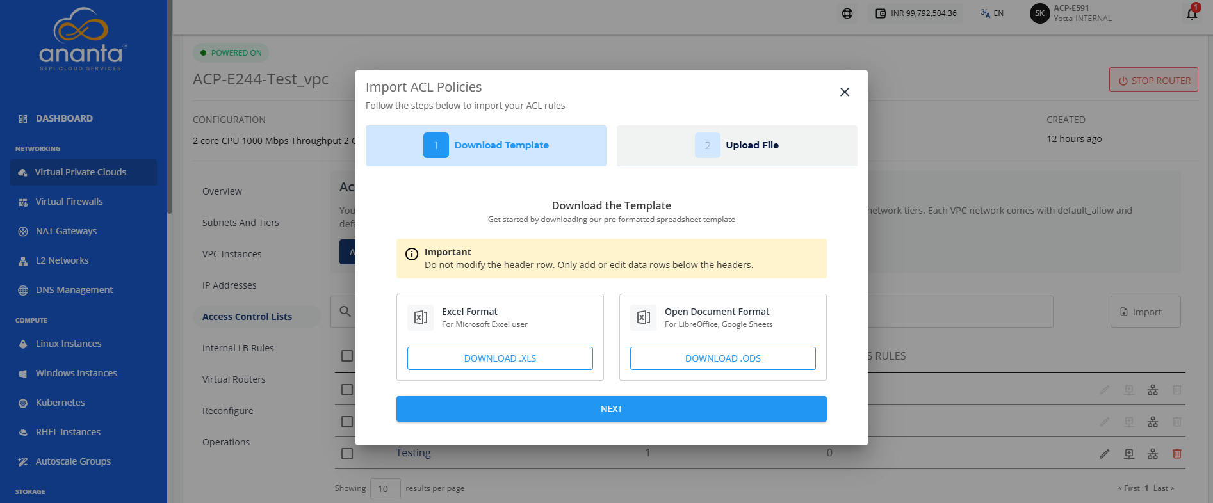Open Virtual Private Clouds in sidebar
Viewport: 1213px width, 503px height.
click(x=83, y=172)
